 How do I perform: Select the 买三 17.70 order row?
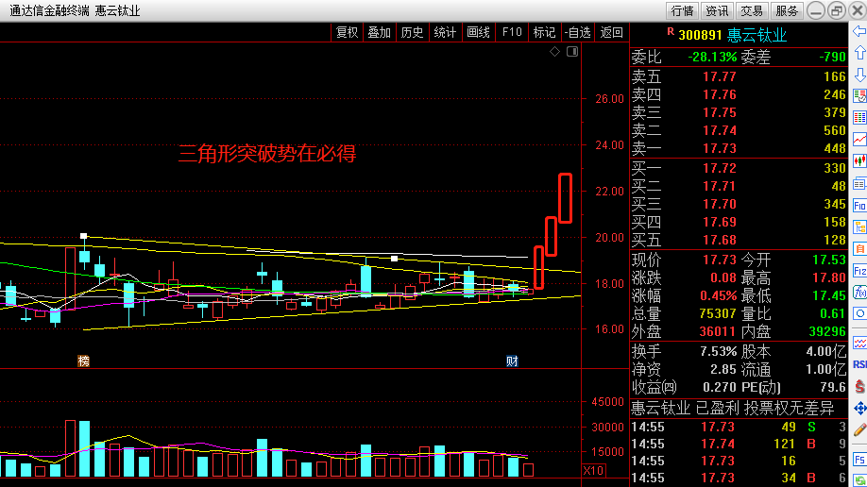(739, 204)
